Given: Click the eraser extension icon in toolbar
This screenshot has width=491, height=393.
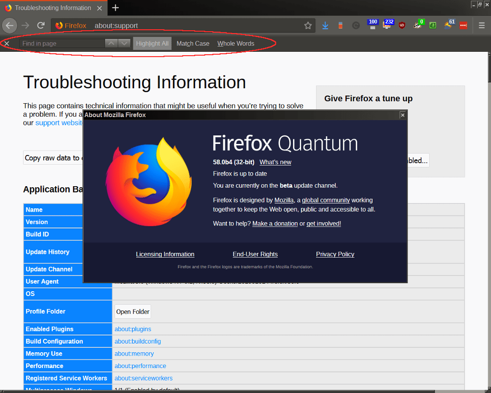Looking at the screenshot, I should click(x=340, y=26).
